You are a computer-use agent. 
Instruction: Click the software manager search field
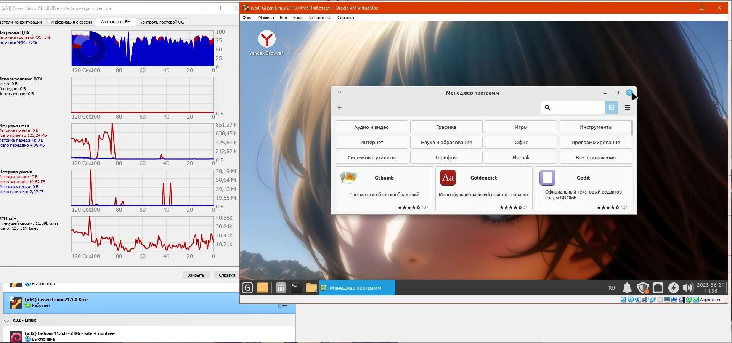576,107
